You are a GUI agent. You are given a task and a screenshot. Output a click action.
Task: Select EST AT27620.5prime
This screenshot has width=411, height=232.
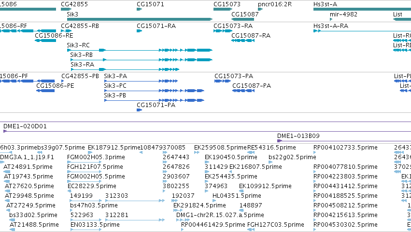pos(29,187)
